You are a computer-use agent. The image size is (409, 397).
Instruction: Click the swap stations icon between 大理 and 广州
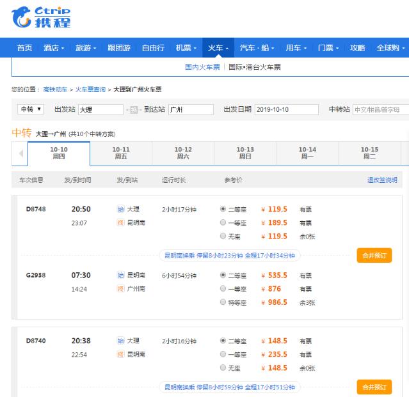(x=134, y=110)
